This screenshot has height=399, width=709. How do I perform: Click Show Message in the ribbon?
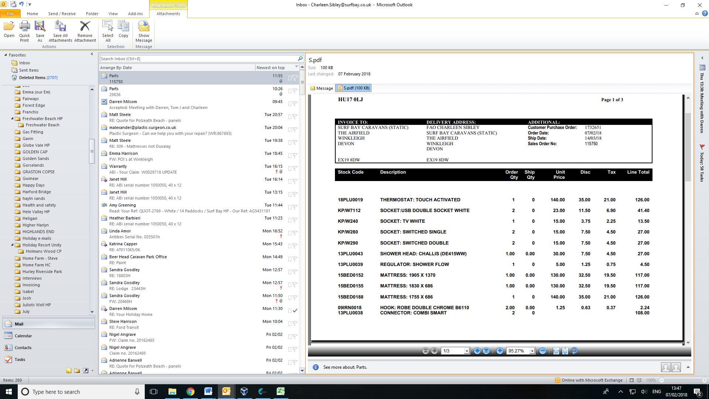[144, 31]
